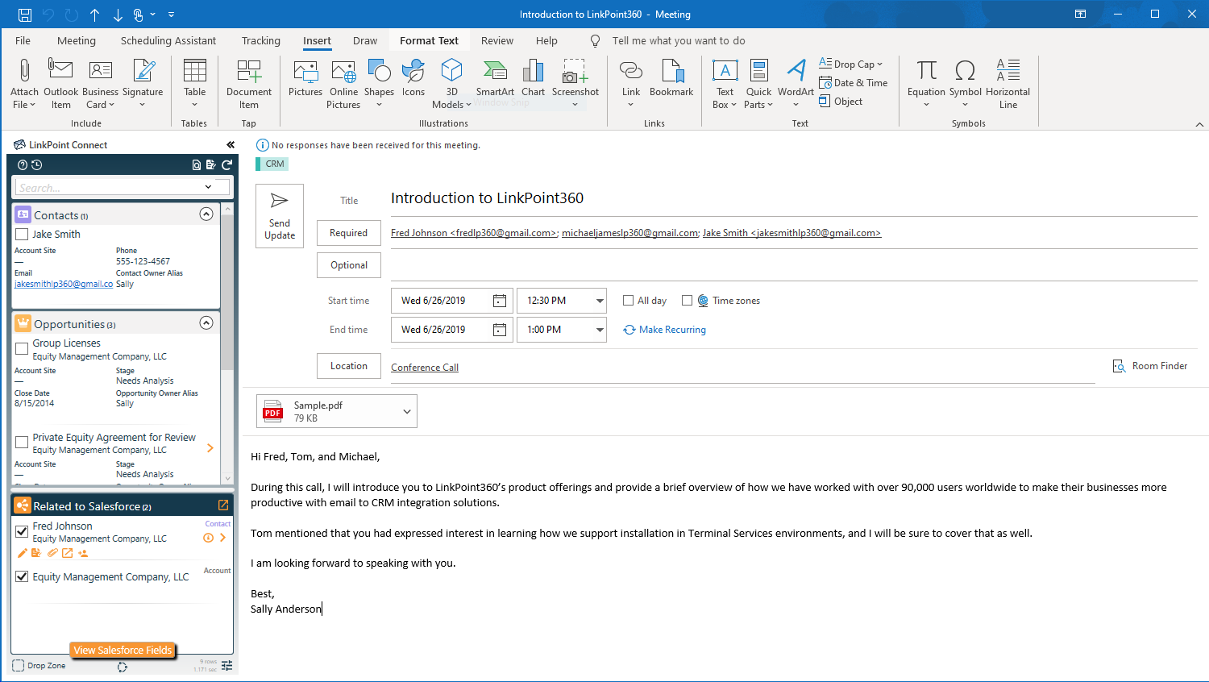Viewport: 1209px width, 682px height.
Task: Click the Required attendees button
Action: click(x=348, y=233)
